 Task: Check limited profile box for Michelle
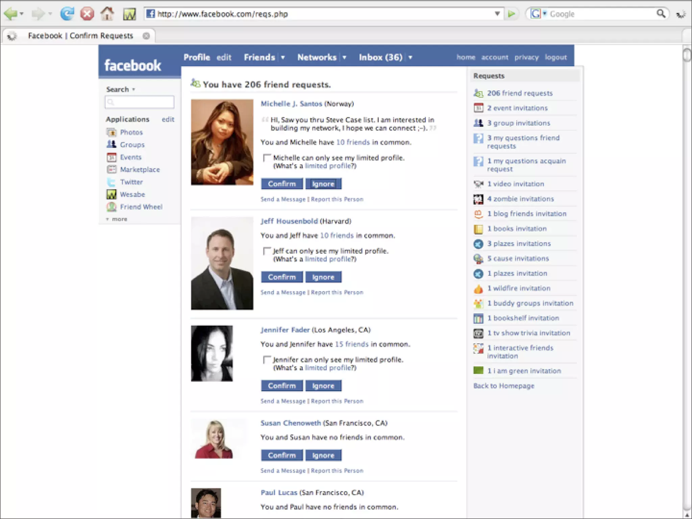[267, 158]
